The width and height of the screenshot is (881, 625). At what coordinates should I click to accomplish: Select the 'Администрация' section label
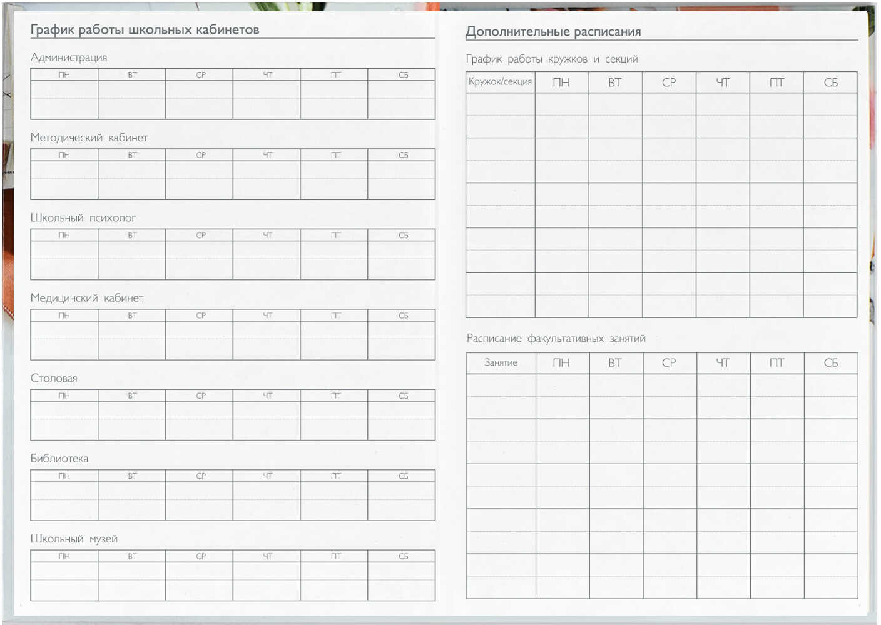click(69, 57)
